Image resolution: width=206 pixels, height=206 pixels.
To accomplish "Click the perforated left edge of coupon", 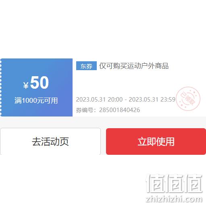I will pos(1,87).
